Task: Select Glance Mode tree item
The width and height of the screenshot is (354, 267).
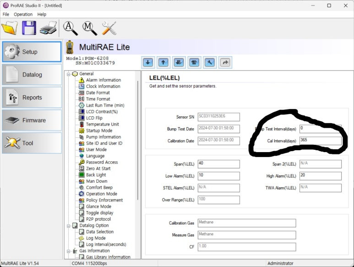Action: click(x=98, y=206)
